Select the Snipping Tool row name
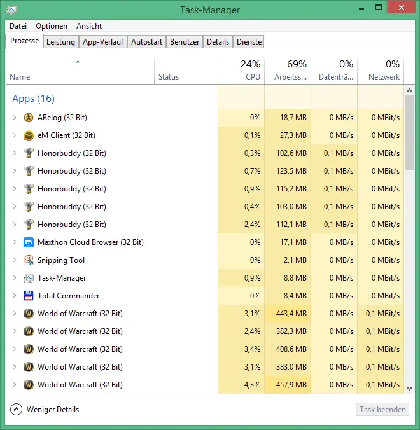This screenshot has height=430, width=420. click(x=61, y=260)
